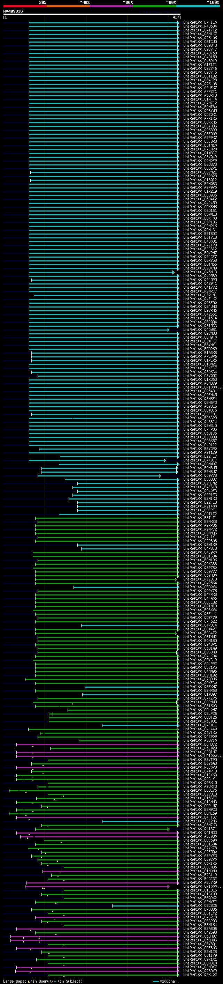223x984 pixels.
Task: Click label UniRef100_B4G232
Action: click(x=200, y=879)
